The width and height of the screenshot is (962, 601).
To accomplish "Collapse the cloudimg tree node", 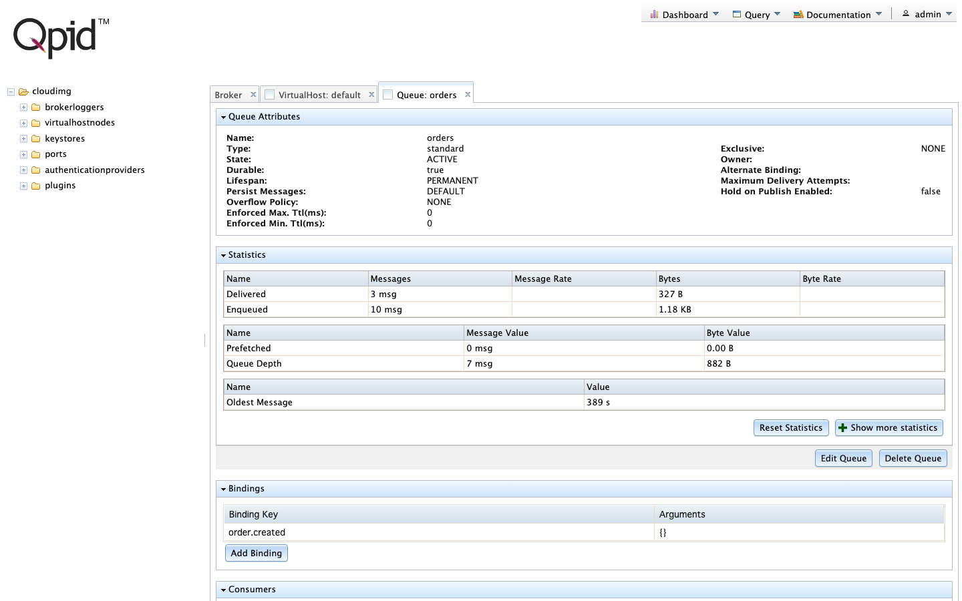I will click(11, 91).
